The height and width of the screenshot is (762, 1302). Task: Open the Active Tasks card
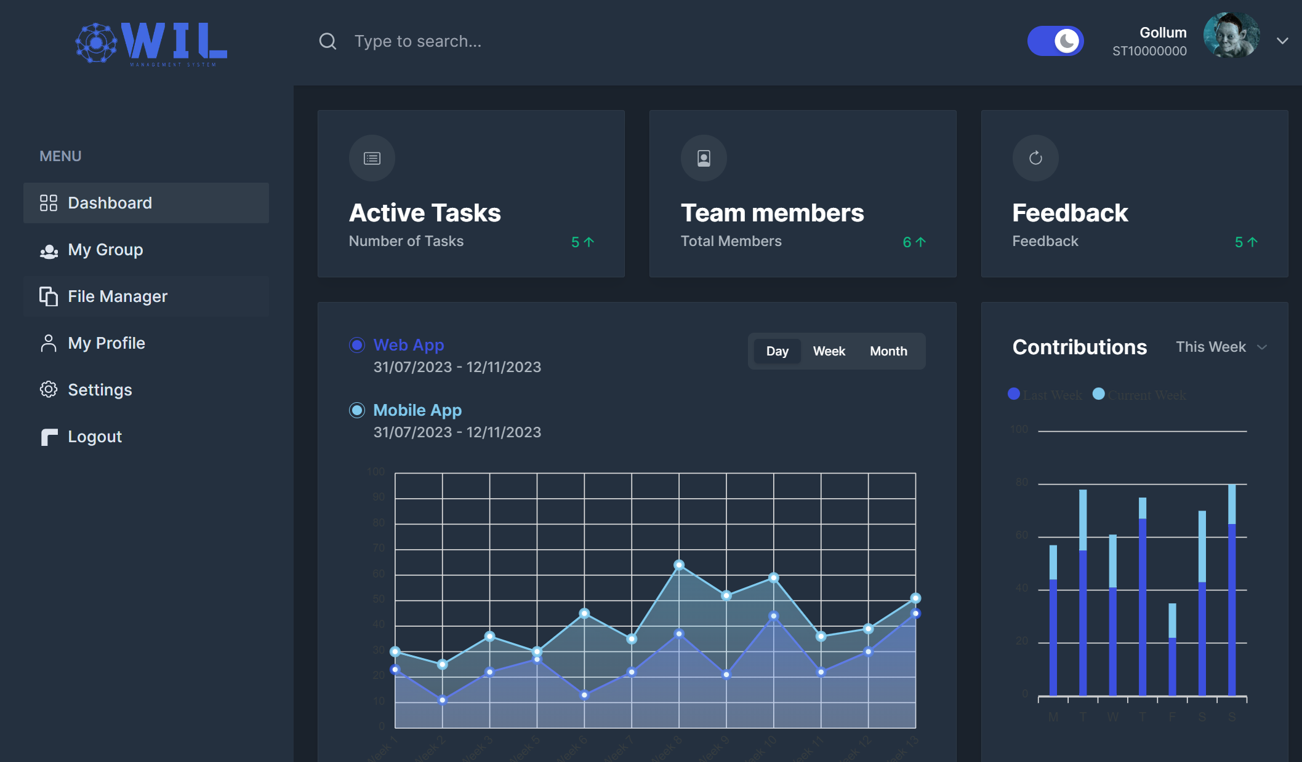pos(471,194)
